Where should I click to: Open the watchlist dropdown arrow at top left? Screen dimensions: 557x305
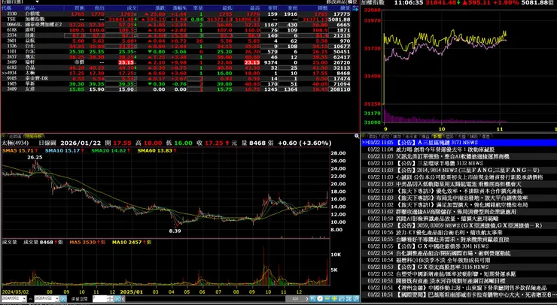[x=37, y=2]
